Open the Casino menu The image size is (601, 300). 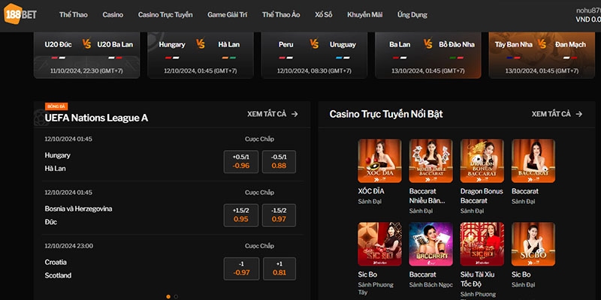113,15
